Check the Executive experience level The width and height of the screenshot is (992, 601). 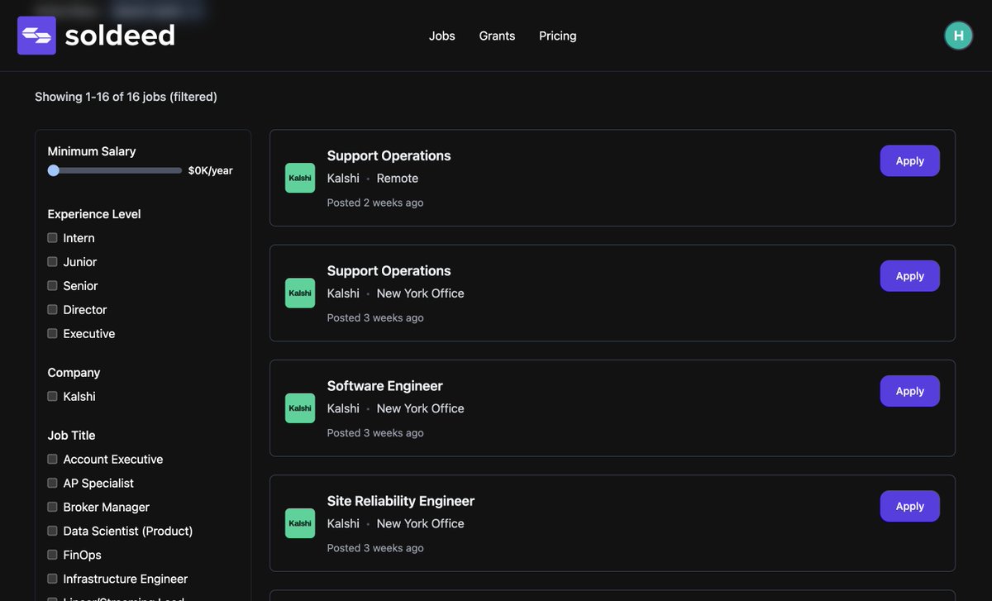click(53, 334)
